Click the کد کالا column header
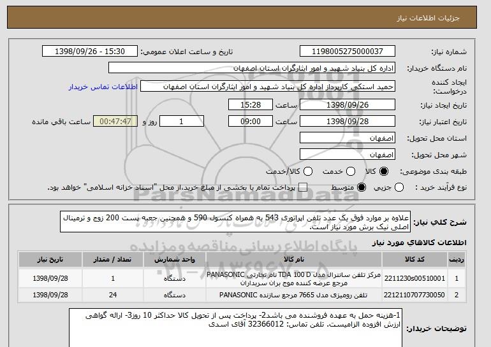Viewport: 491px width, 347px height. click(414, 260)
